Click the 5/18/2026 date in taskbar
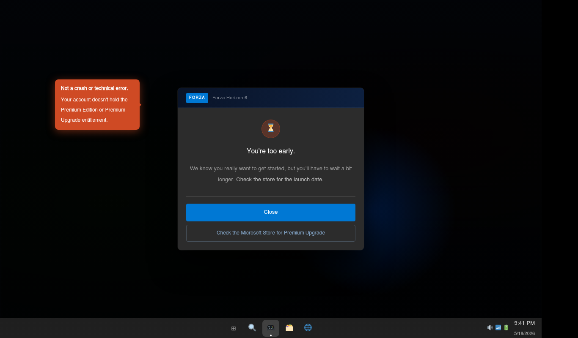 pos(525,333)
